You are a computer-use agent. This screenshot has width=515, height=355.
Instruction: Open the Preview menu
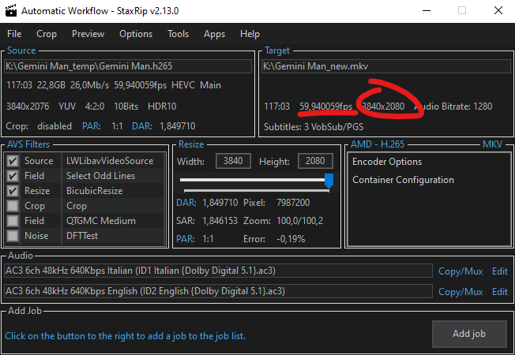tap(88, 34)
